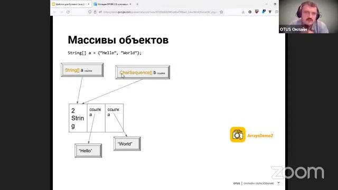Click the yellow camera demo icon
Screen dimensions: 338x190
(238, 135)
